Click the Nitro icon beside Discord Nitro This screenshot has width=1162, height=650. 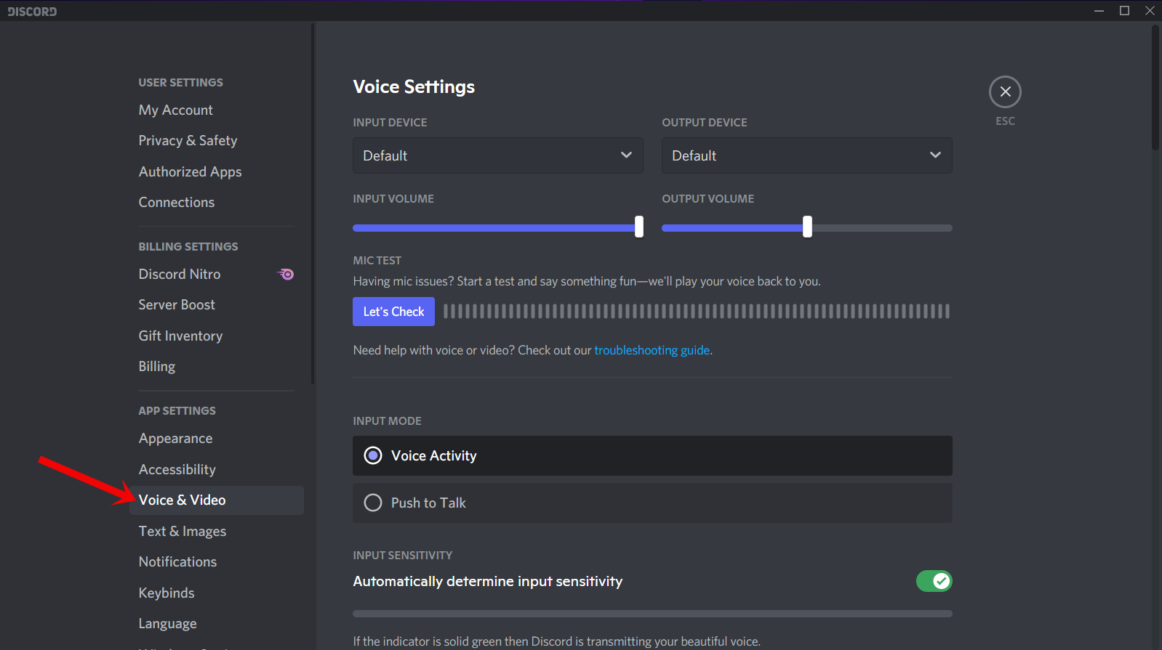click(287, 274)
